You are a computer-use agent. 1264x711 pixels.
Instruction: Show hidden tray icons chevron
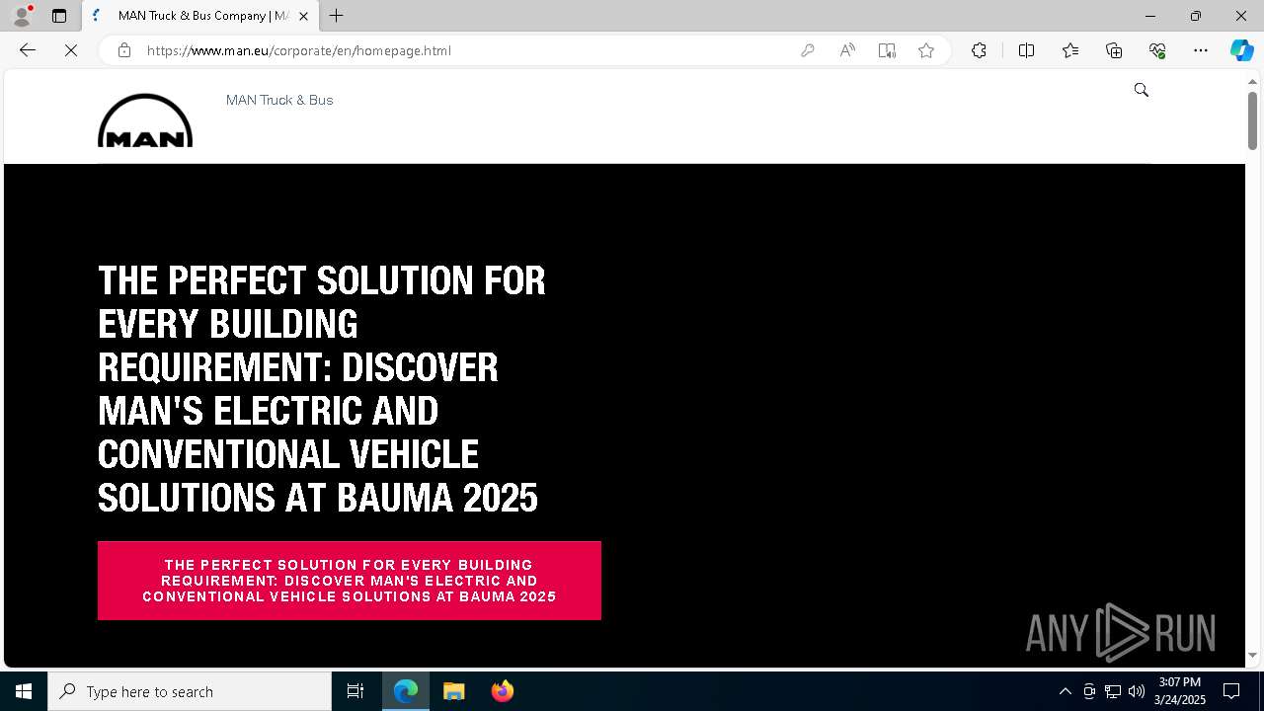point(1065,691)
